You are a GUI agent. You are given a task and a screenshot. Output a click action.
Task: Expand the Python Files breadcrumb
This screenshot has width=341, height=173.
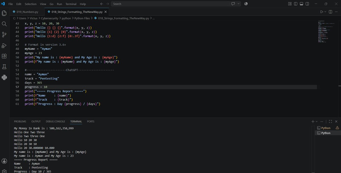click(x=82, y=18)
